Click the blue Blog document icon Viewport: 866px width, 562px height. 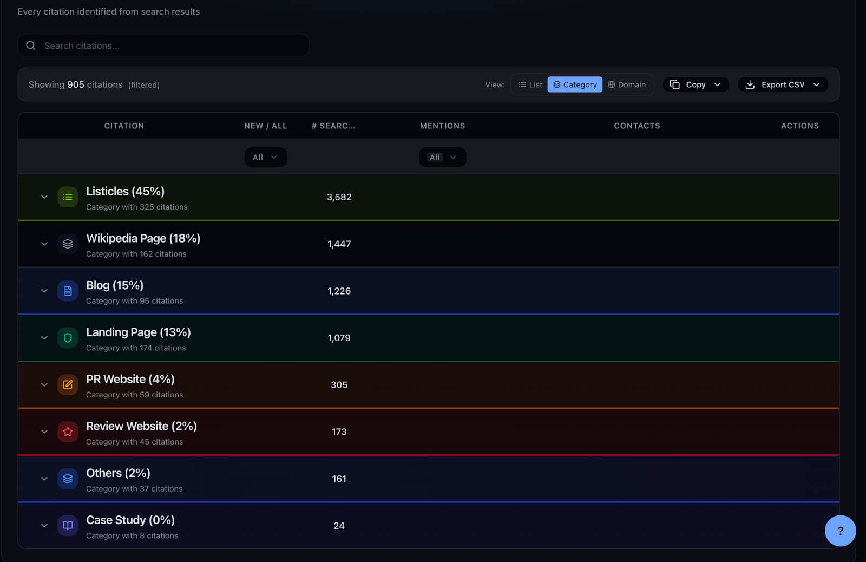(x=68, y=291)
